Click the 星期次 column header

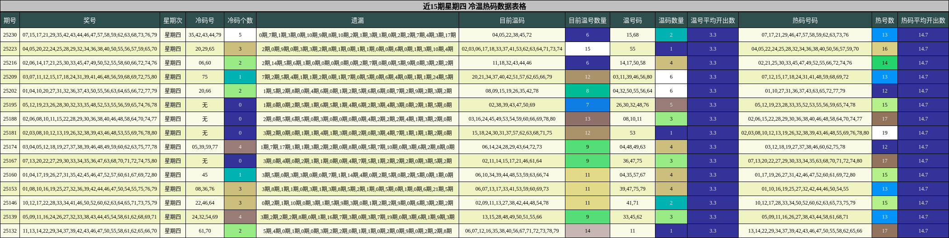(173, 20)
